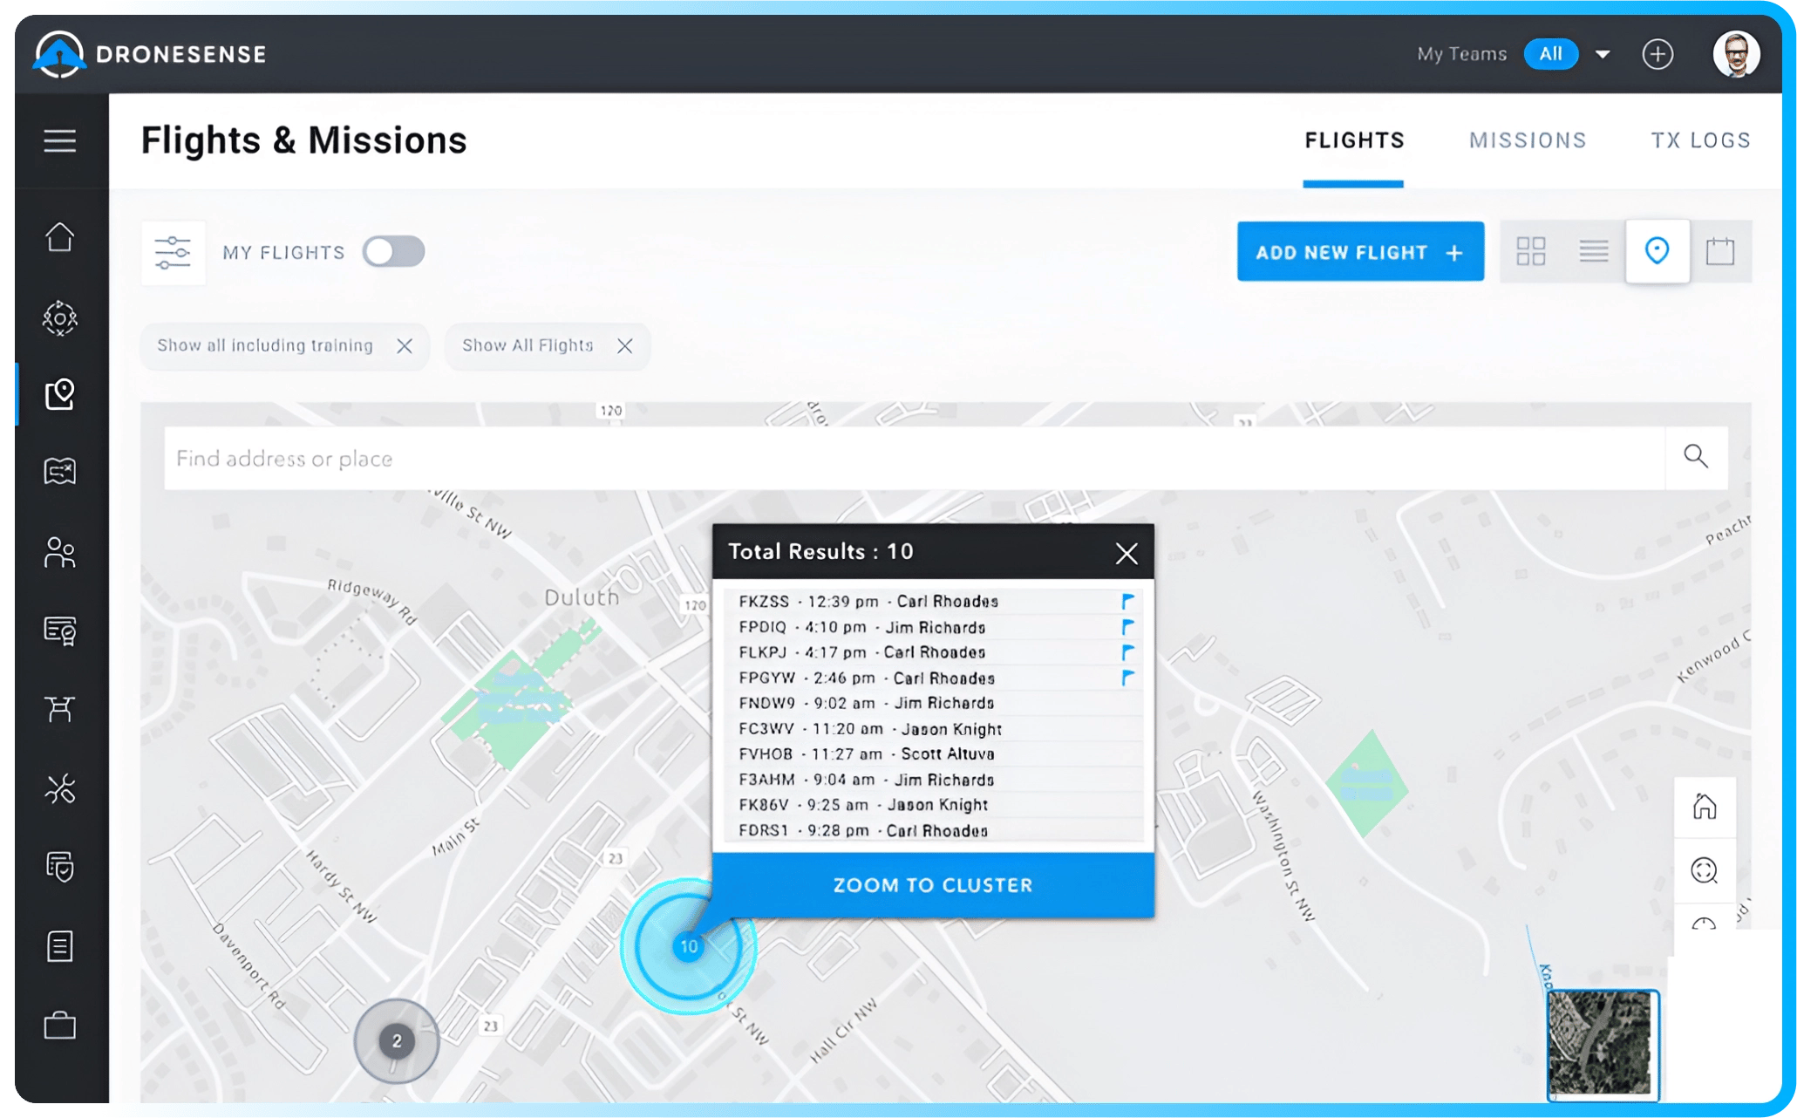Click the Add New Flight button

[x=1359, y=252]
